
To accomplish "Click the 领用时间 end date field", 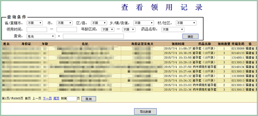I will pyautogui.click(x=67, y=29).
